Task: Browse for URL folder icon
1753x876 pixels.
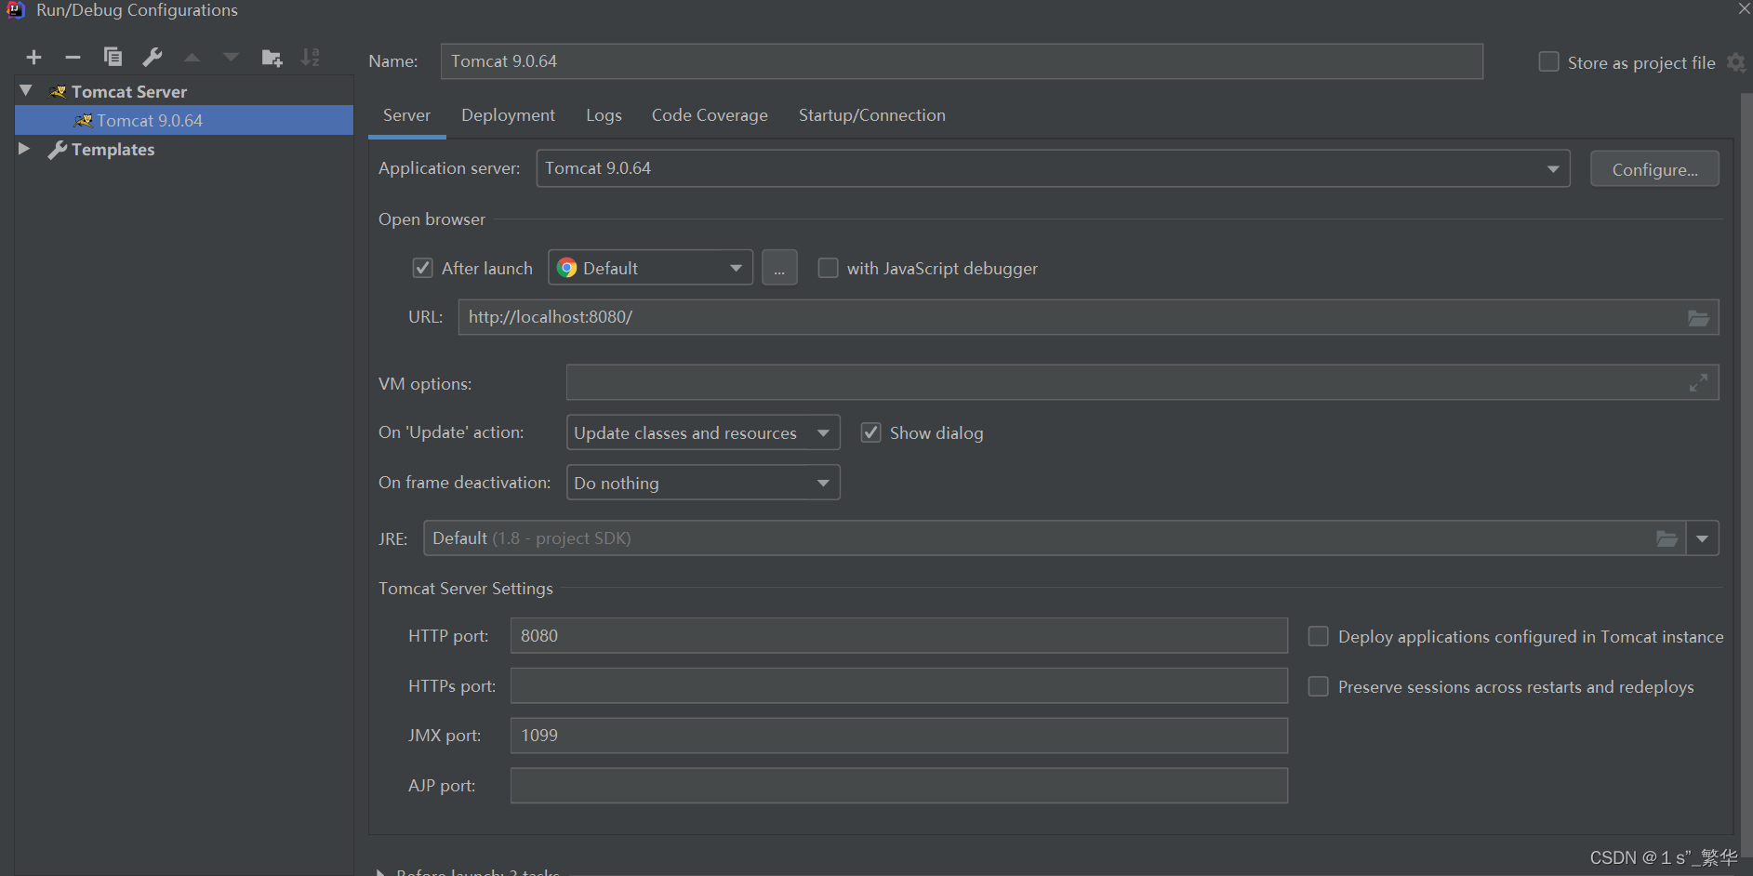Action: point(1698,318)
